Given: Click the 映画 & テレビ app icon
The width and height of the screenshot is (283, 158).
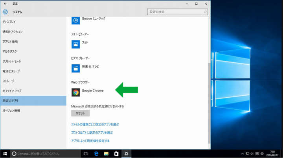Looking at the screenshot, I should 75,68.
